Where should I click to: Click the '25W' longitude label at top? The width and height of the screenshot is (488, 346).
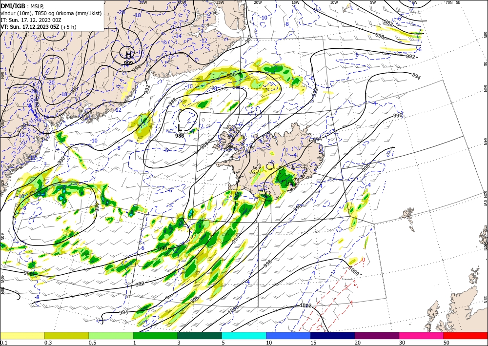coord(220,2)
